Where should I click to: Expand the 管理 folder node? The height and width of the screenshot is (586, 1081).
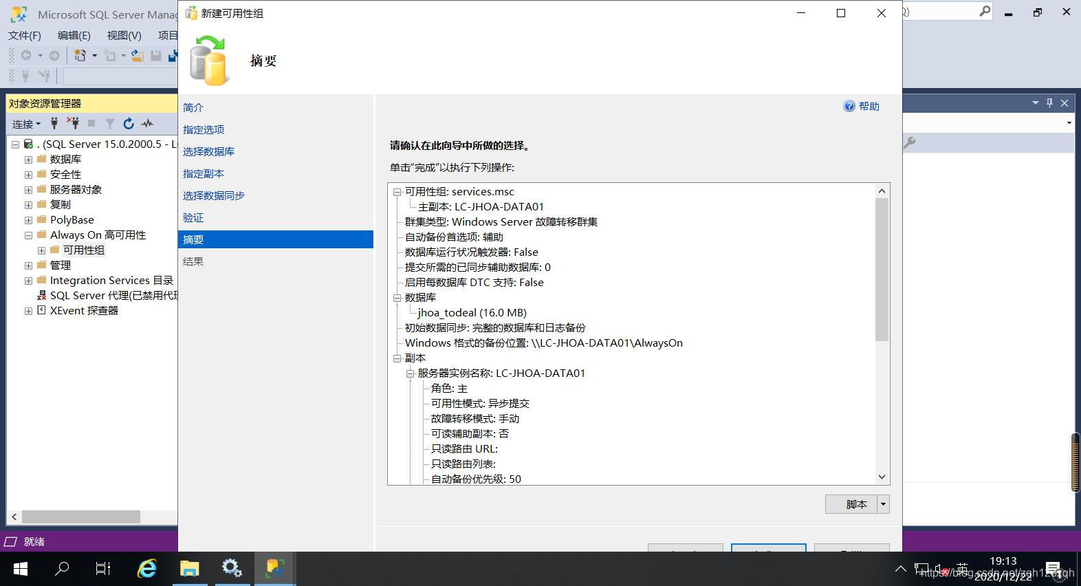pos(28,265)
